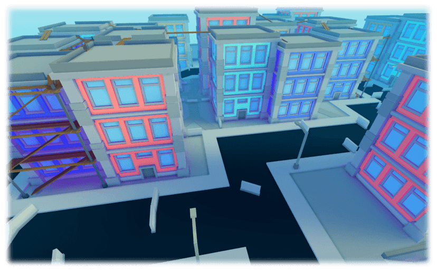Viewport: 437px width, 271px height.
Task: Select the tall street lamp on the sidewalk corner
Action: (302, 144)
